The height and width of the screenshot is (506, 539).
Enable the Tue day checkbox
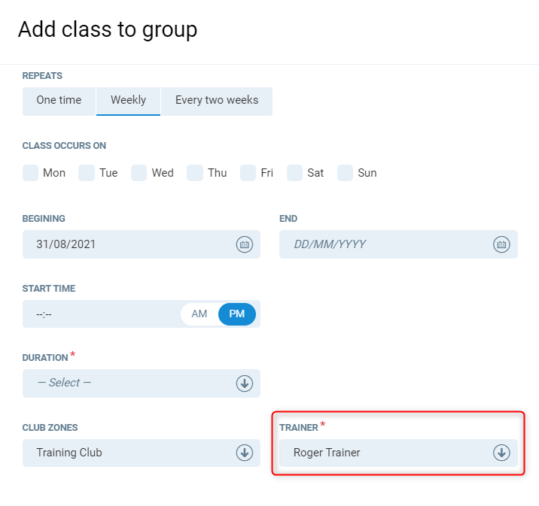point(87,173)
